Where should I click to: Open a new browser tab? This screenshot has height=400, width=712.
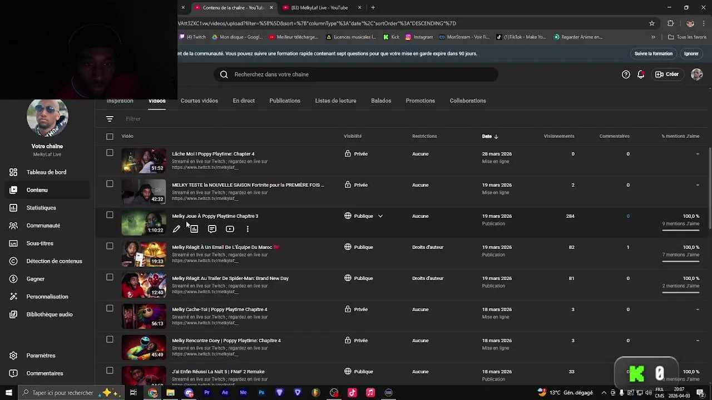pyautogui.click(x=373, y=8)
